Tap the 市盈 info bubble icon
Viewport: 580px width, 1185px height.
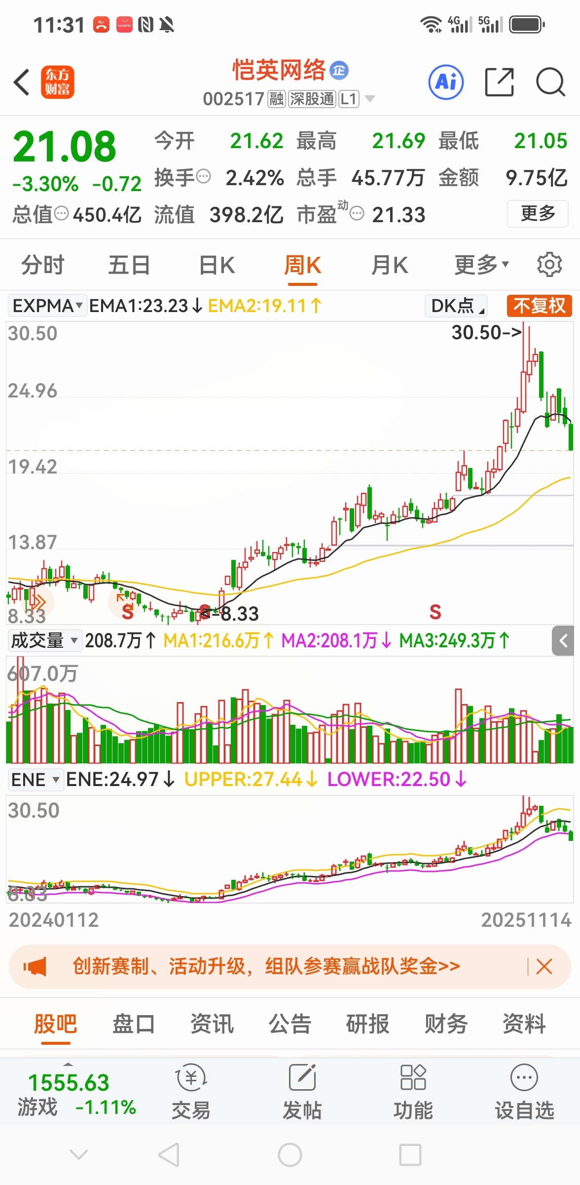(x=357, y=214)
